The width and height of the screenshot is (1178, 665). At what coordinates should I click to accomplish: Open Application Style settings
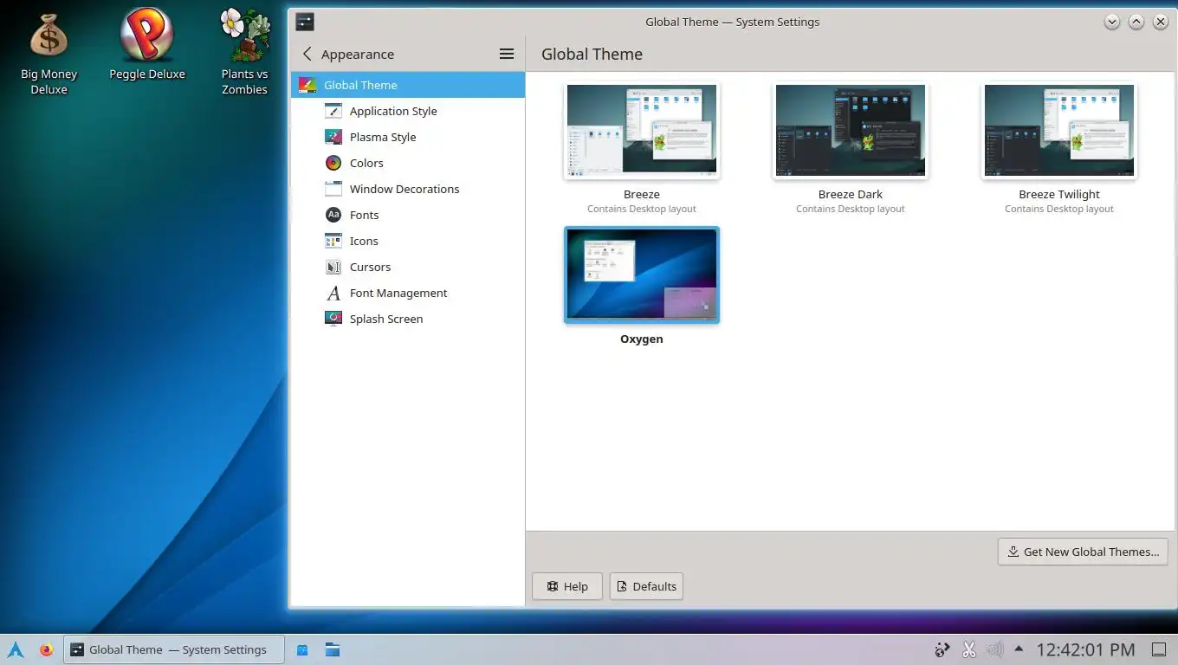click(x=407, y=111)
